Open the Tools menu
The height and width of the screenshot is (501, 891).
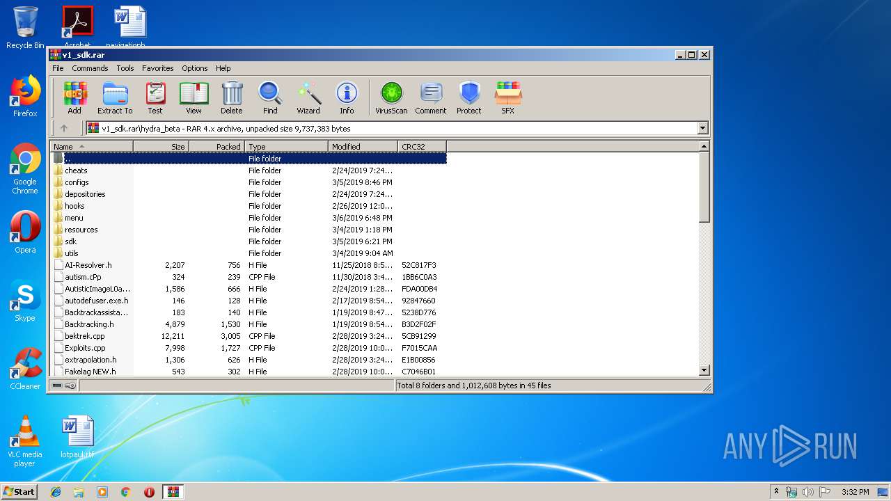125,68
